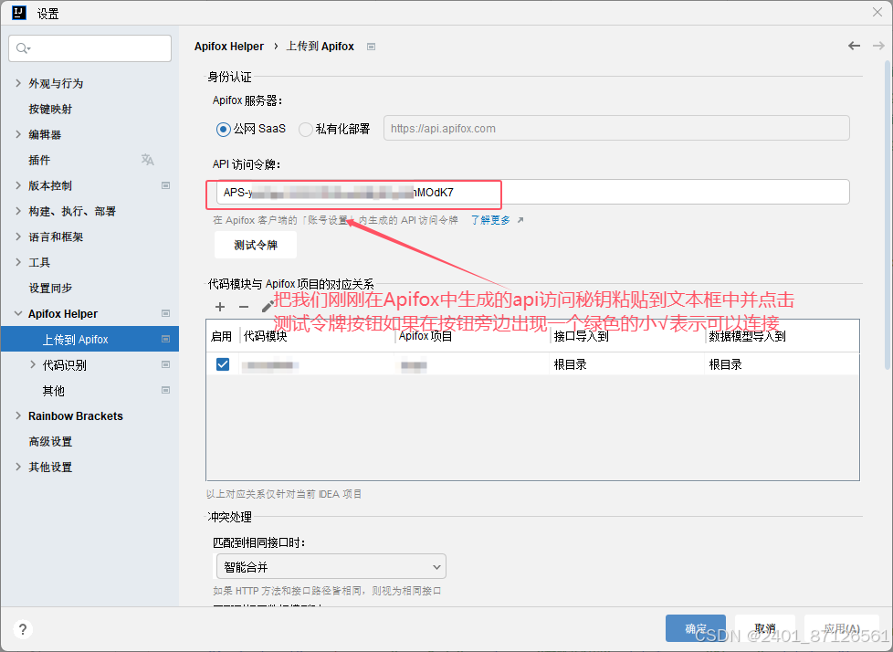The image size is (893, 652).
Task: Click the 确定 button
Action: tap(696, 628)
